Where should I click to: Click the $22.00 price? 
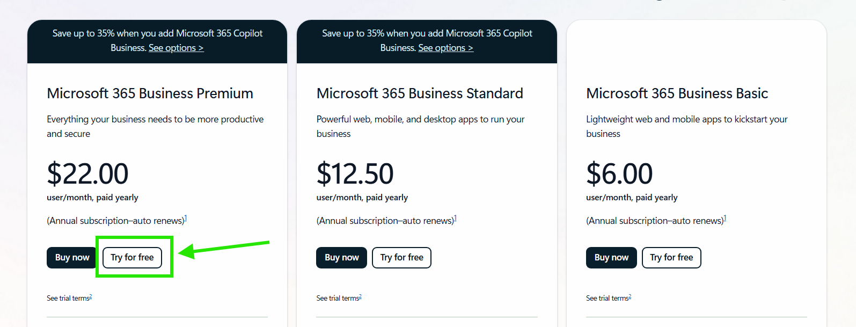87,173
